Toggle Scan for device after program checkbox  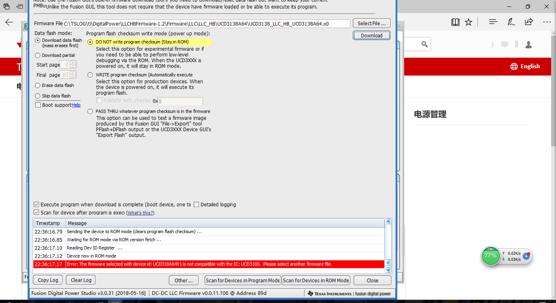click(x=37, y=213)
